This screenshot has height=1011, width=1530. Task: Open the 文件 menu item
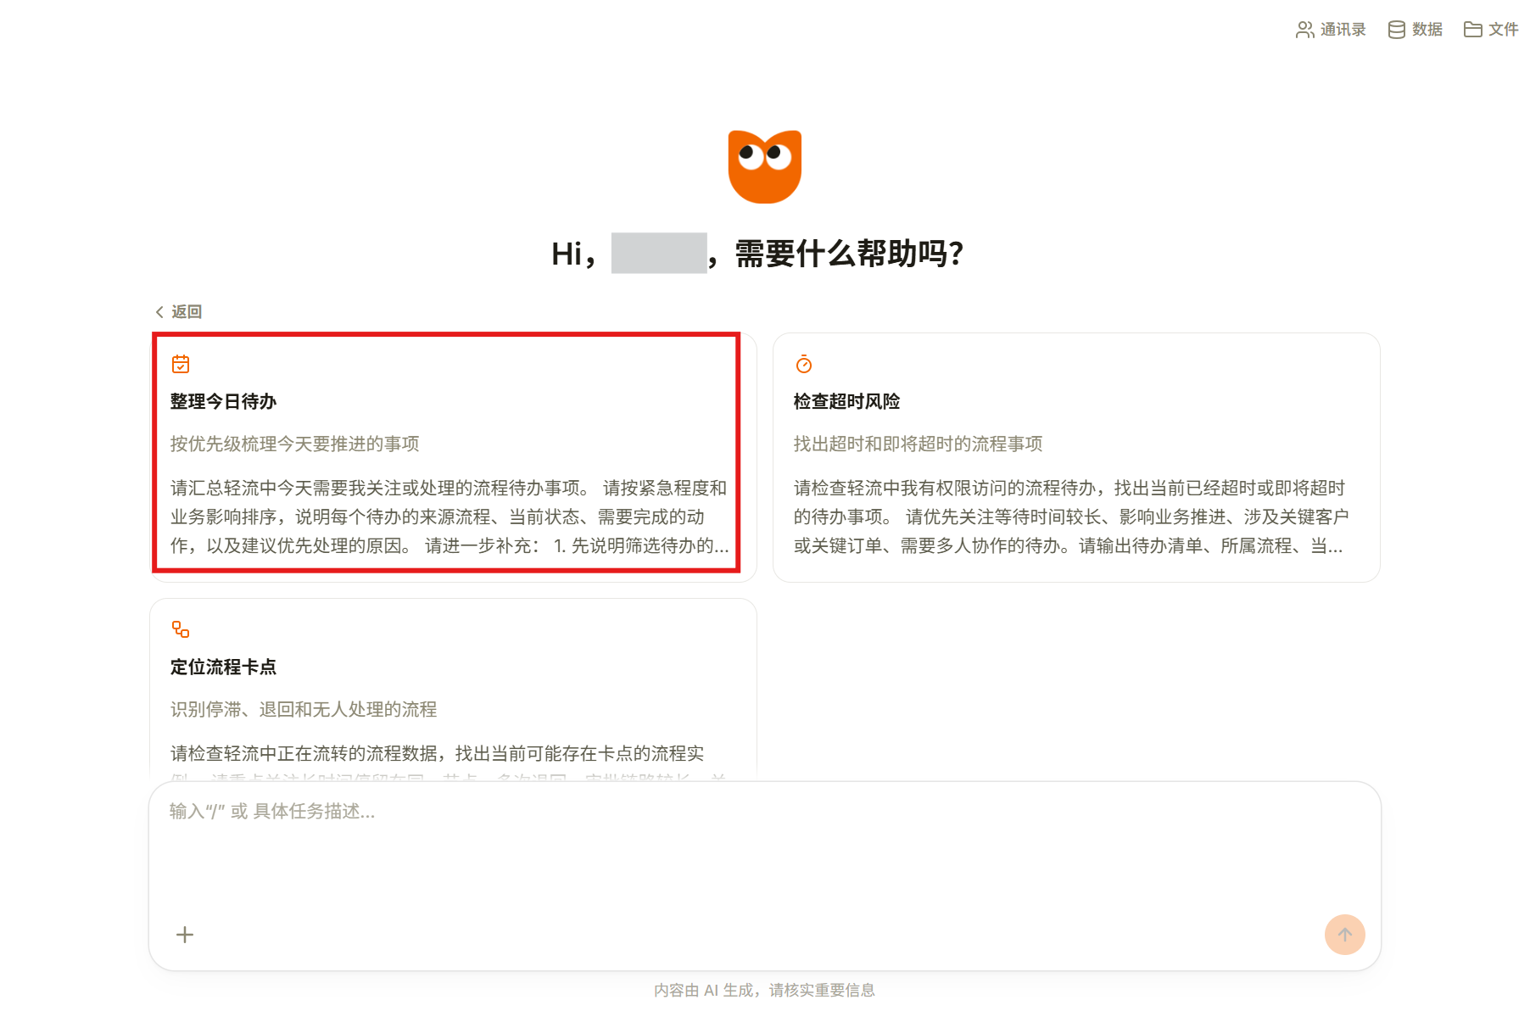pyautogui.click(x=1491, y=30)
